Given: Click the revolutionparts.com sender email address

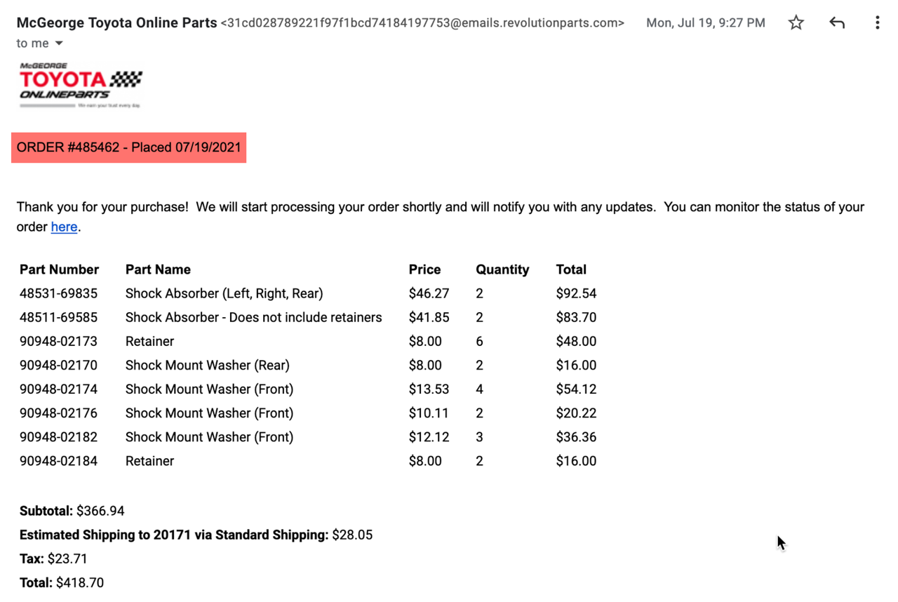Looking at the screenshot, I should click(422, 23).
